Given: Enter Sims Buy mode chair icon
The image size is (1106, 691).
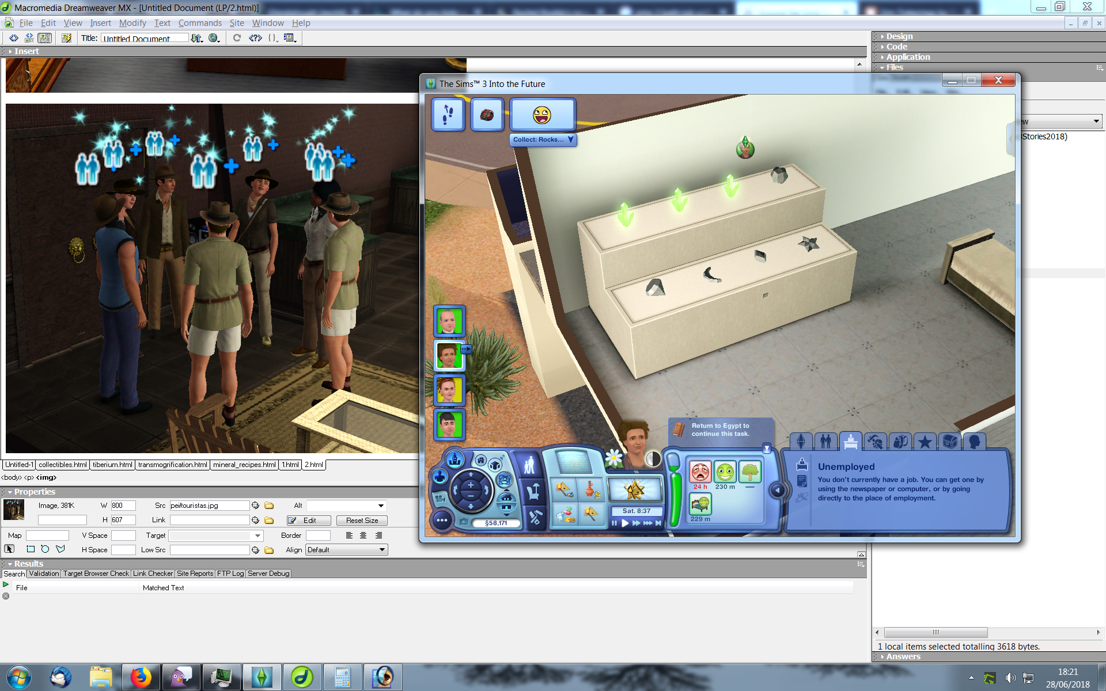Looking at the screenshot, I should click(533, 492).
